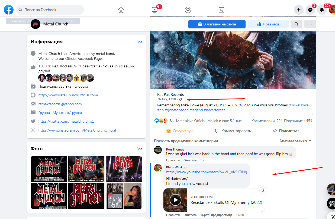
Task: Open the Watch video icon
Action: click(154, 10)
